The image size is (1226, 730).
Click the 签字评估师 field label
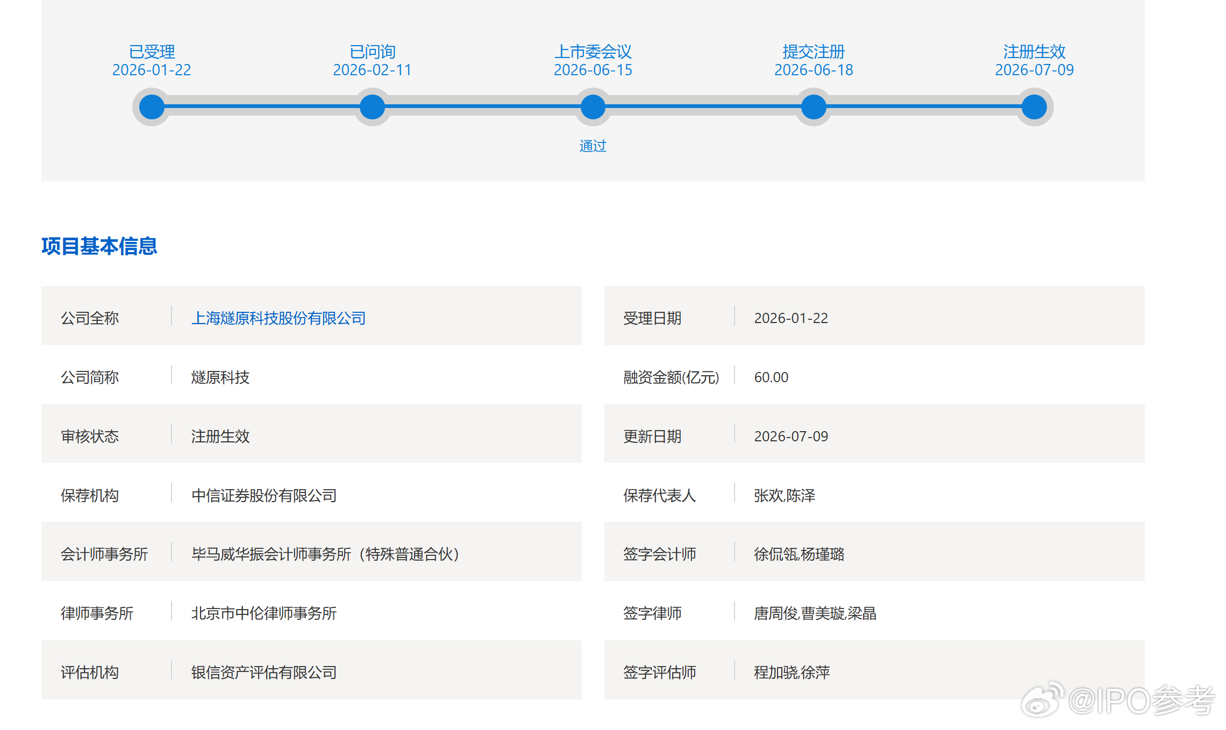point(660,672)
